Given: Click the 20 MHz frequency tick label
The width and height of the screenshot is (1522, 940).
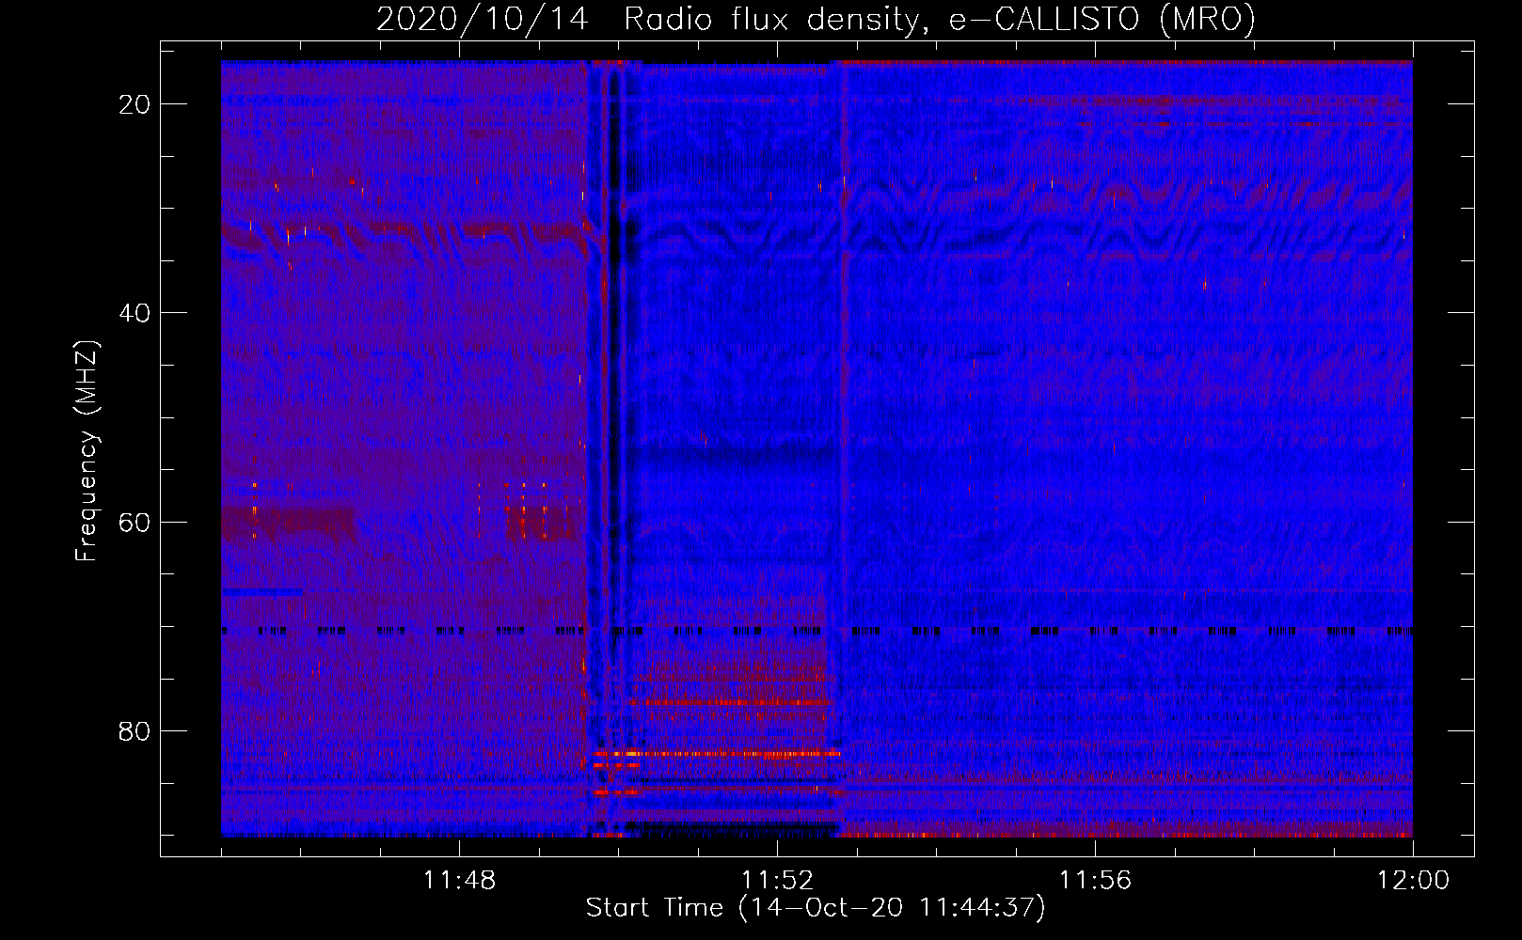Looking at the screenshot, I should [x=135, y=104].
